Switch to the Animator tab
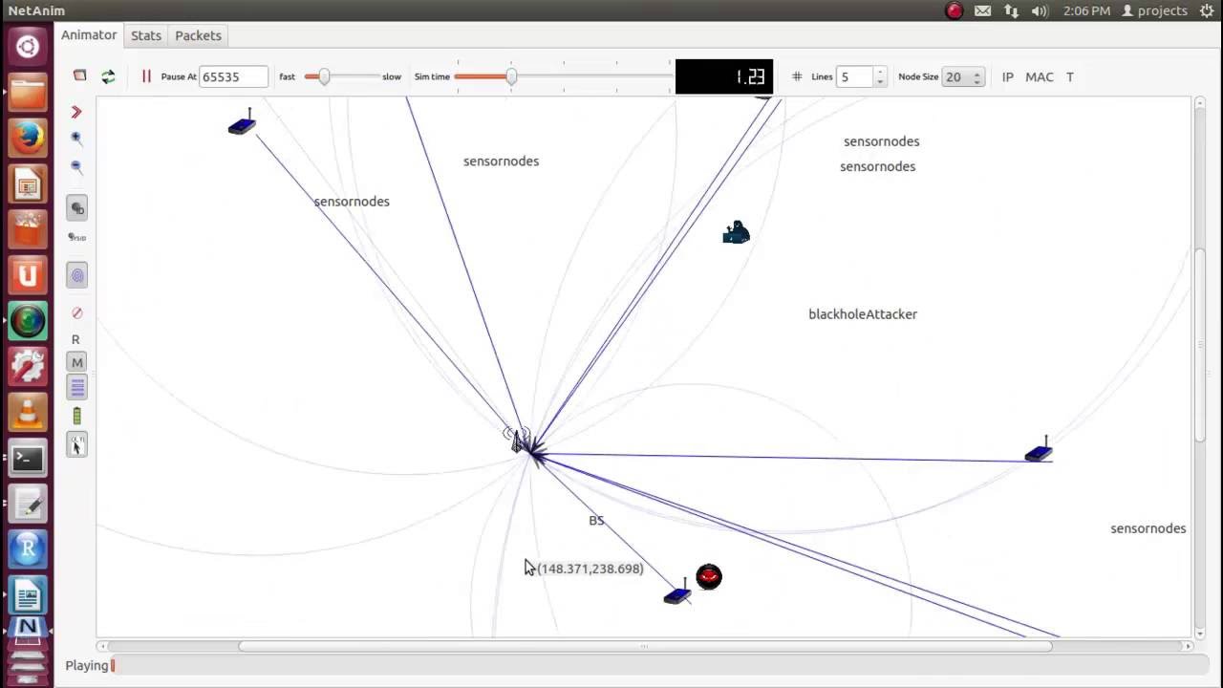 click(x=89, y=35)
